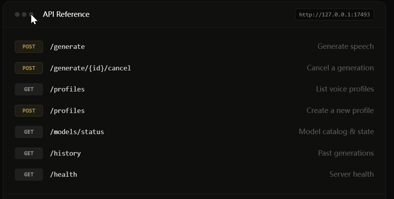Viewport: 394px width, 199px height.
Task: Click the GET badge for listing voice profiles
Action: pyautogui.click(x=29, y=89)
